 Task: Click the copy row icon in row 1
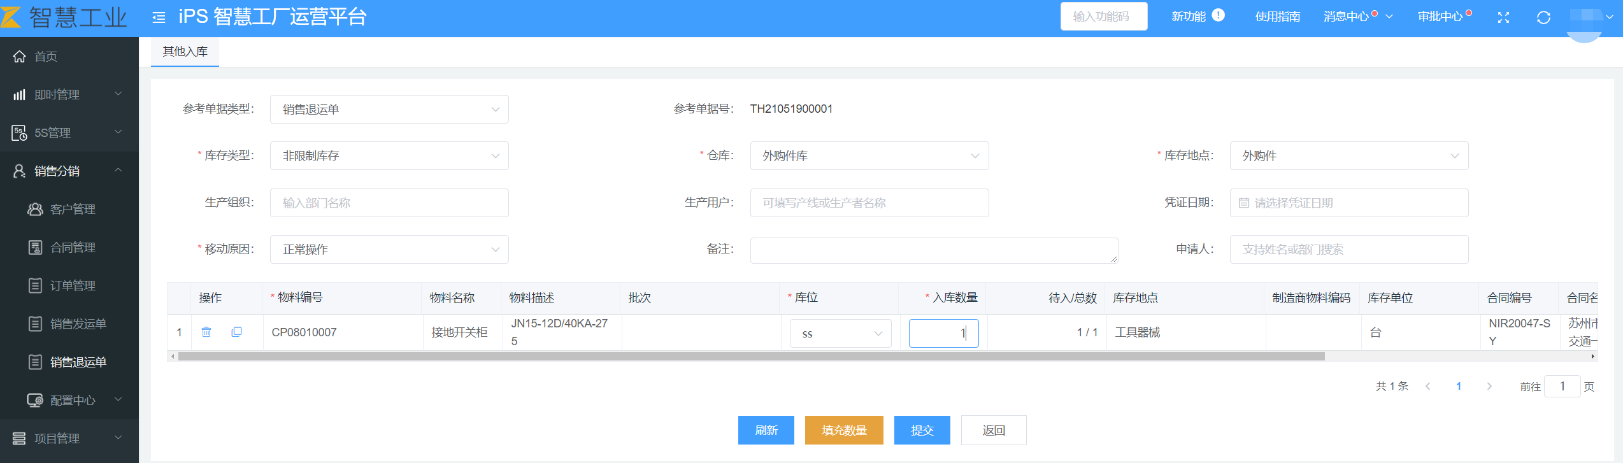tap(236, 332)
